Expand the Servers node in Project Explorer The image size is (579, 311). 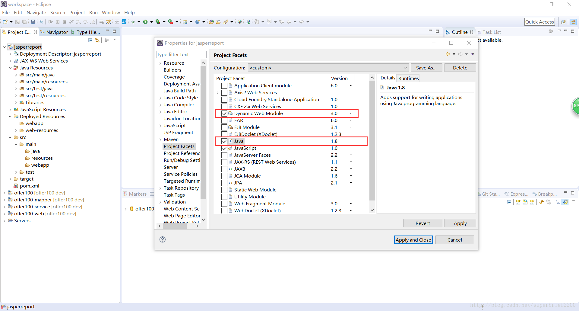coord(4,221)
